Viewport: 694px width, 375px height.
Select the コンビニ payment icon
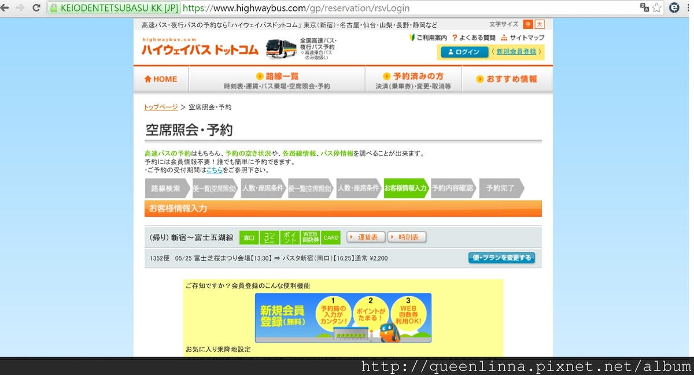(269, 237)
